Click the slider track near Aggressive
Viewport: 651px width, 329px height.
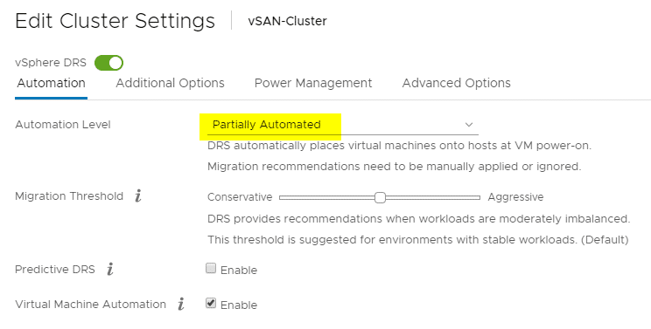tap(465, 198)
